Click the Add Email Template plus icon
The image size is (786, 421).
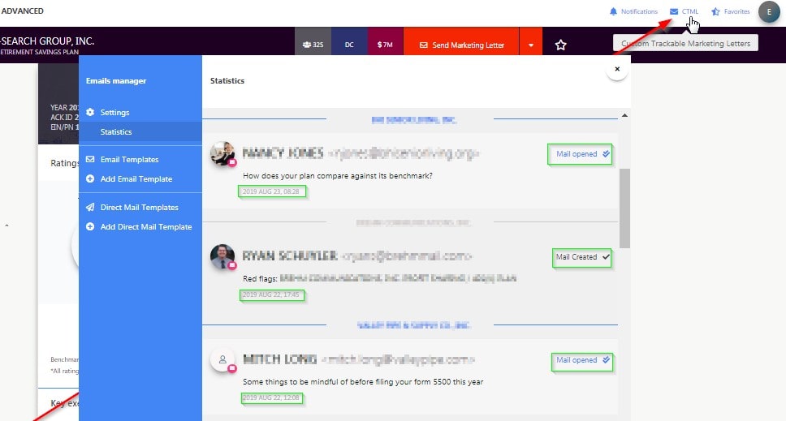(91, 178)
